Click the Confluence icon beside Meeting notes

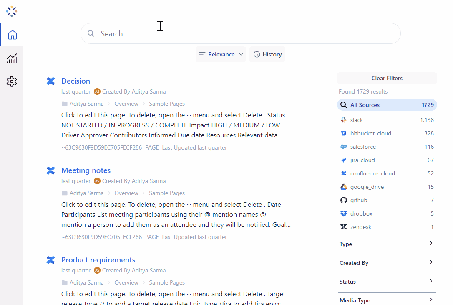[50, 170]
